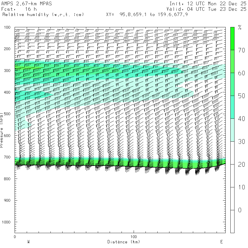Click the white colorbar segment between 0 and 10
This screenshot has width=248, height=248.
pos(232,199)
